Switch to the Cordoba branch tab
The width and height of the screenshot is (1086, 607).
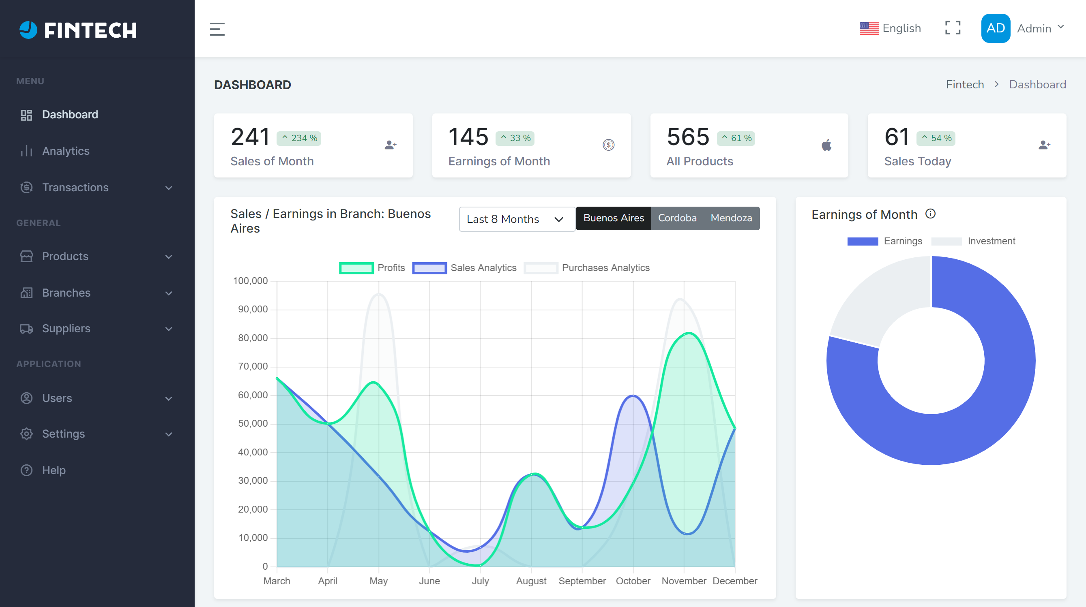point(677,218)
